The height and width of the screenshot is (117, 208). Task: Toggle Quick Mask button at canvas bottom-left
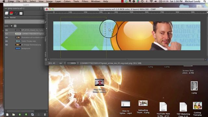46,60
